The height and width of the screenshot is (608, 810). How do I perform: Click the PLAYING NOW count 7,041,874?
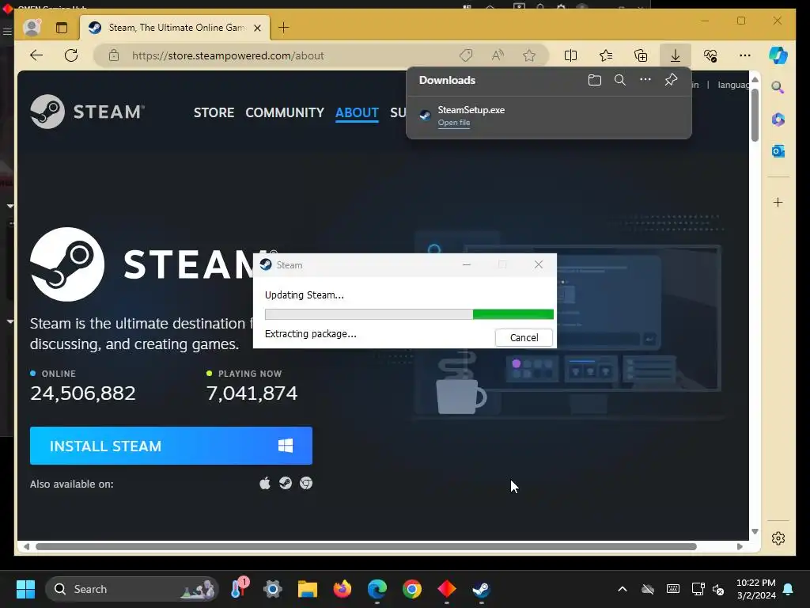pyautogui.click(x=252, y=393)
